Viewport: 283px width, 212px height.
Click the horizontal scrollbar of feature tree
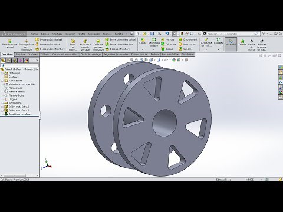pos(15,175)
